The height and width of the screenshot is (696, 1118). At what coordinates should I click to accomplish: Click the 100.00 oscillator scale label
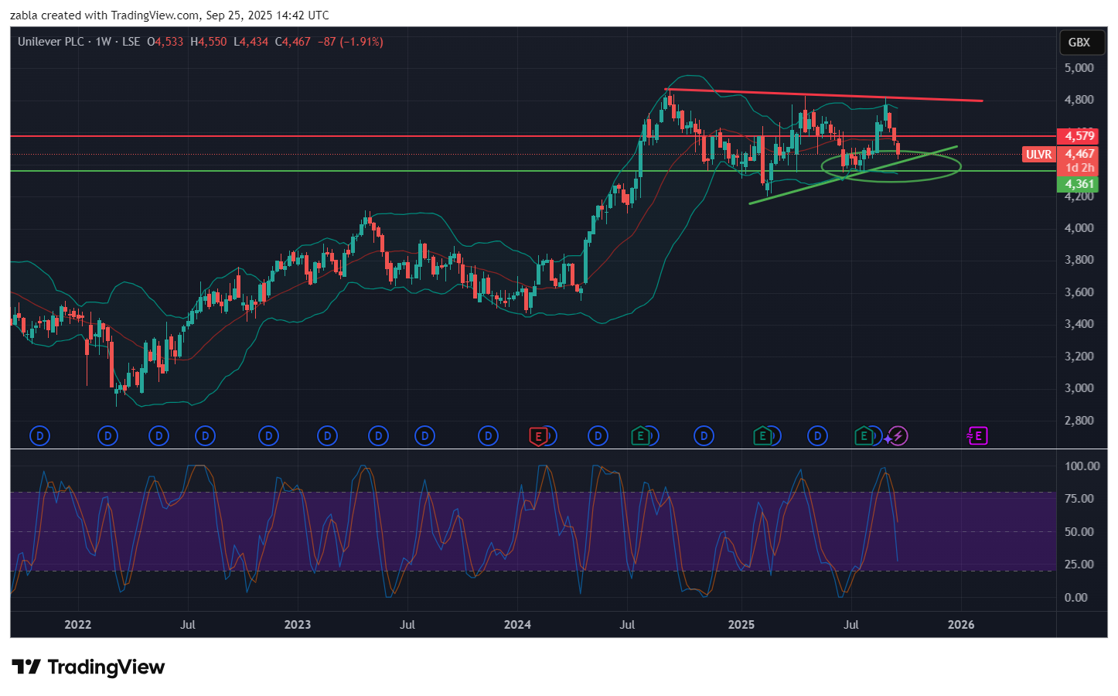(x=1082, y=466)
